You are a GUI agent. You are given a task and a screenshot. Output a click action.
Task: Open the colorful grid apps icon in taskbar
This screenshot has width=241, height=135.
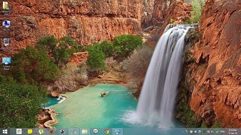[x=19, y=131]
